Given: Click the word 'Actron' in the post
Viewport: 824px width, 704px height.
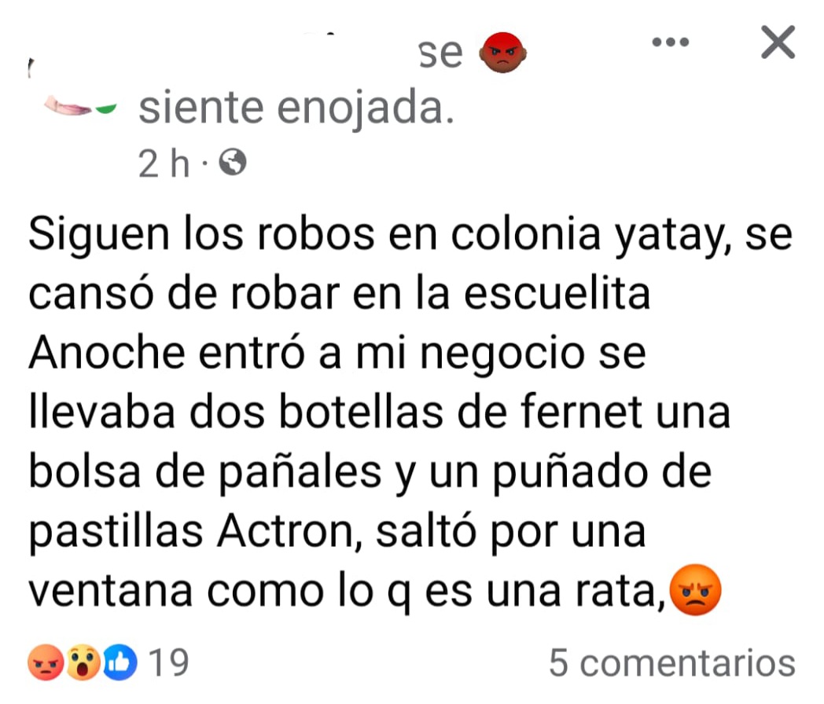Looking at the screenshot, I should [x=289, y=531].
